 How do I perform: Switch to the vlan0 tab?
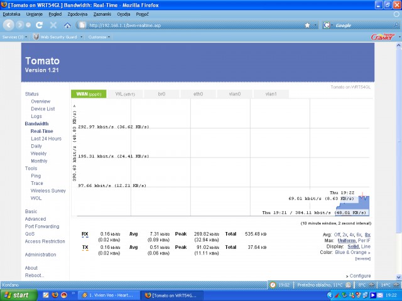(x=234, y=94)
